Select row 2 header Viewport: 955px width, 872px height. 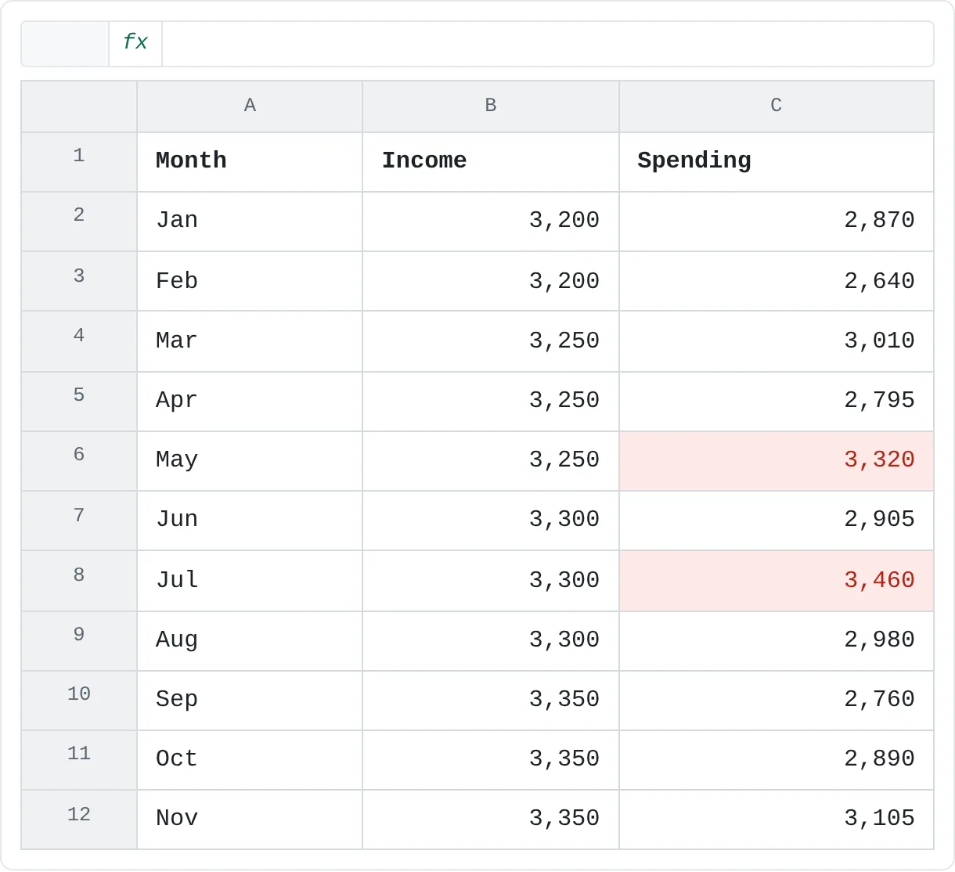[79, 222]
